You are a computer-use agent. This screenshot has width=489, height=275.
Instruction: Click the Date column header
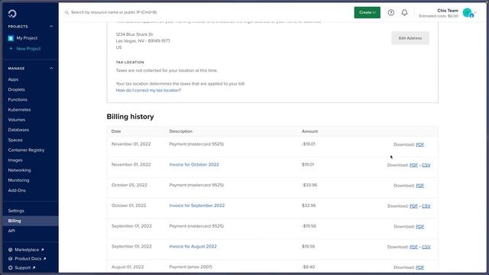coord(116,131)
